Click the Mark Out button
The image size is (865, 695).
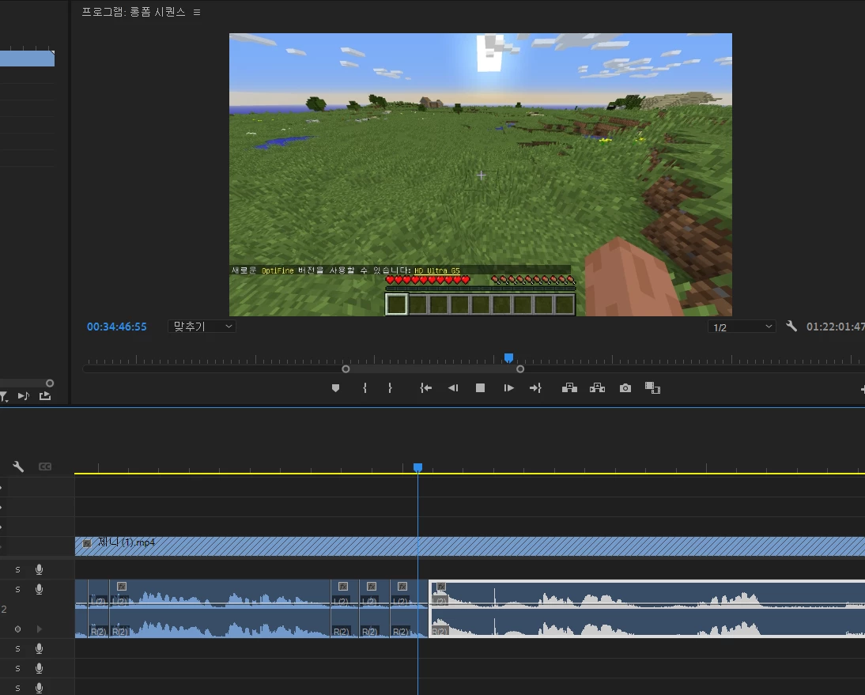tap(390, 388)
